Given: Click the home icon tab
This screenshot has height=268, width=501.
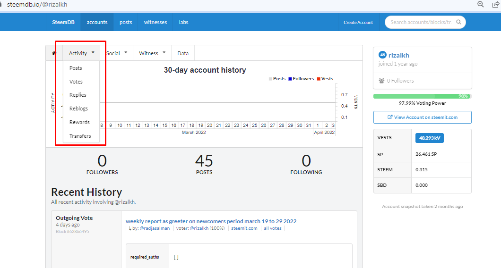Looking at the screenshot, I should (x=54, y=53).
